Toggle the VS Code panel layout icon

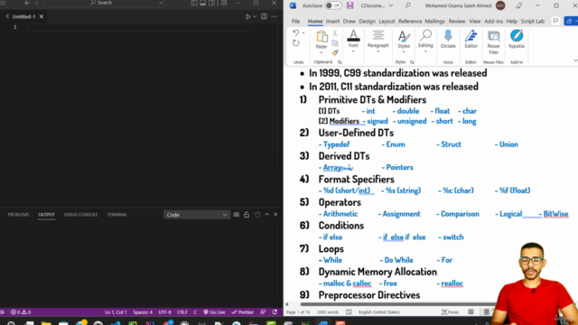[x=202, y=3]
